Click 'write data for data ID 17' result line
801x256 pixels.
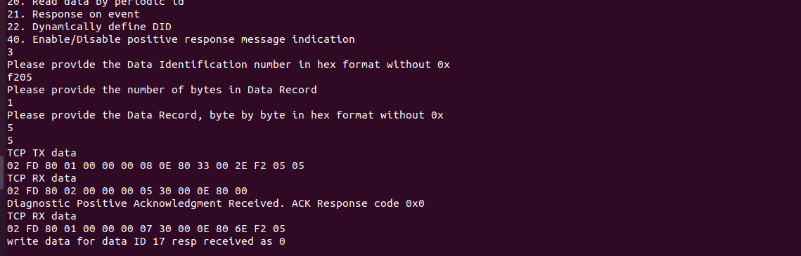point(146,241)
